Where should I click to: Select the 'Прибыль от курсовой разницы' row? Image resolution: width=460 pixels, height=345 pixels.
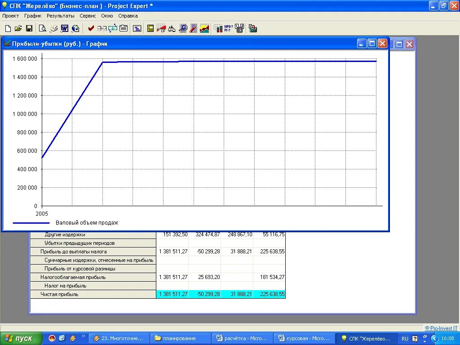(x=93, y=269)
